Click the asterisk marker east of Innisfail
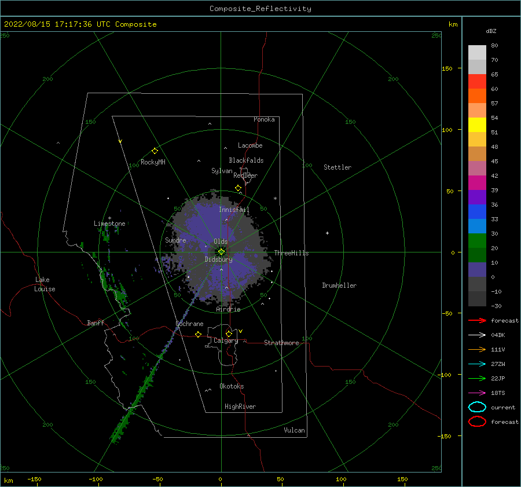 [x=275, y=199]
